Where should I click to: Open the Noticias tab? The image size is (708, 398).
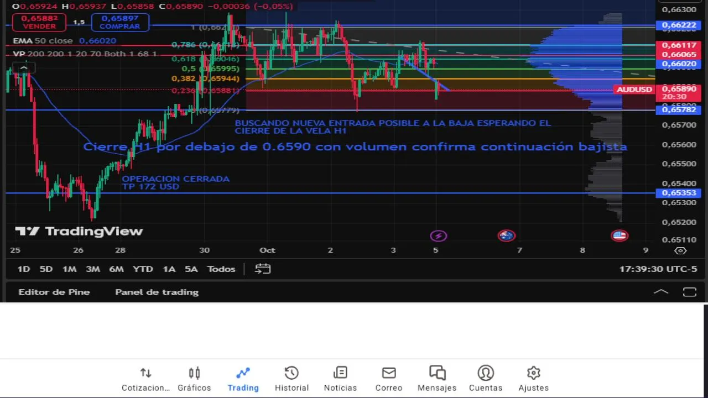[x=340, y=379]
